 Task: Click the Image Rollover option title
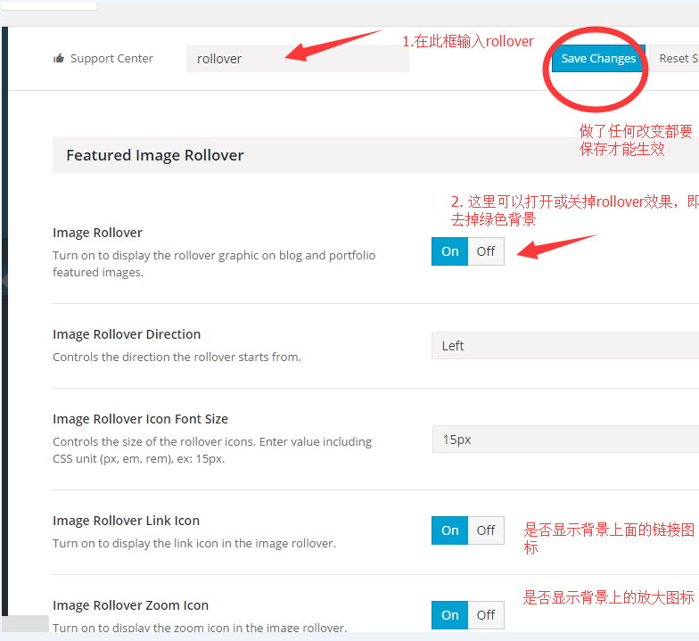97,233
